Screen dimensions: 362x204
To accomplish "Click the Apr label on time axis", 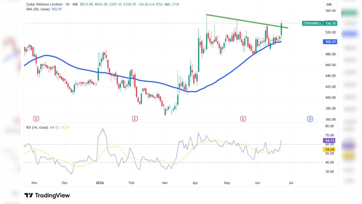I will click(x=195, y=183).
